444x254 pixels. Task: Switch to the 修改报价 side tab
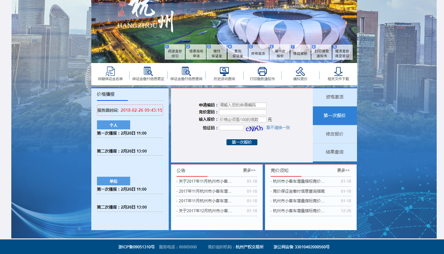[x=334, y=134]
